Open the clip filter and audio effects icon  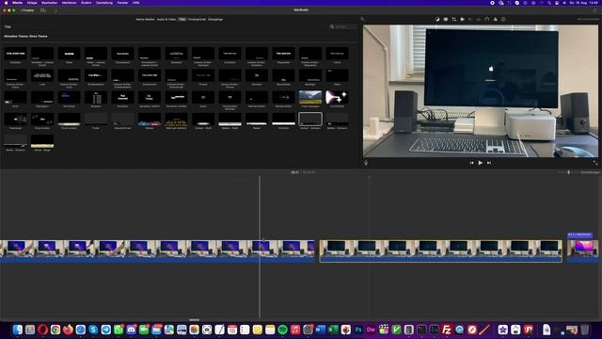click(496, 19)
